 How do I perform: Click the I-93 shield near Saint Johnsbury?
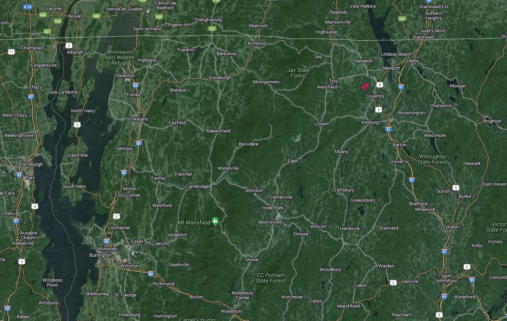[x=472, y=280]
